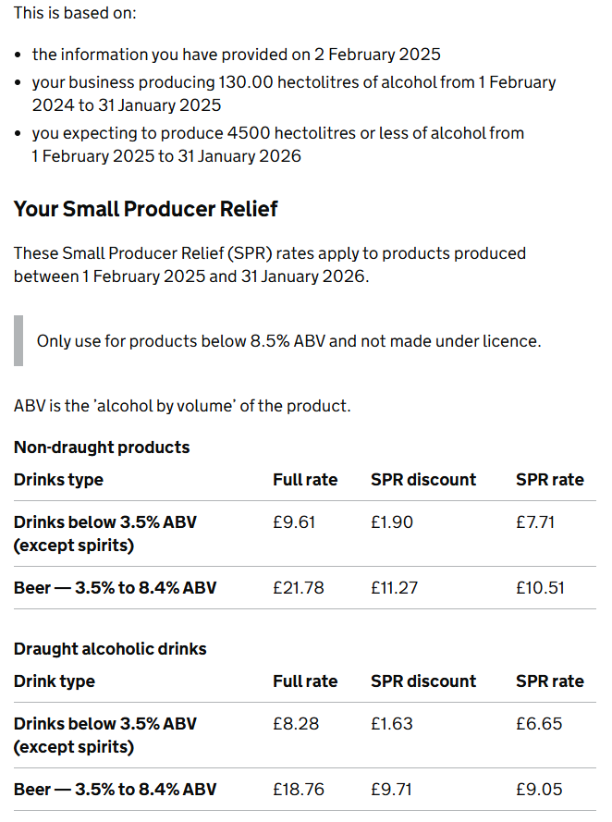The width and height of the screenshot is (612, 822).
Task: Click the 'information you have provided' bullet
Action: pos(236,55)
